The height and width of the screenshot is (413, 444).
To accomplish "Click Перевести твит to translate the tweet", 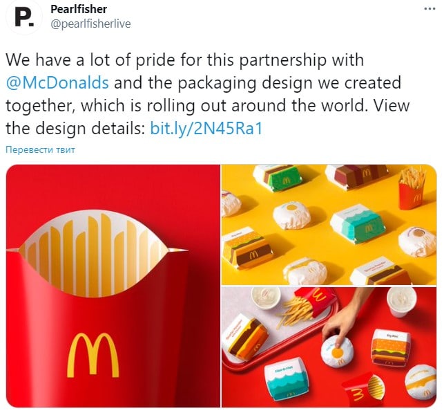I will point(40,149).
